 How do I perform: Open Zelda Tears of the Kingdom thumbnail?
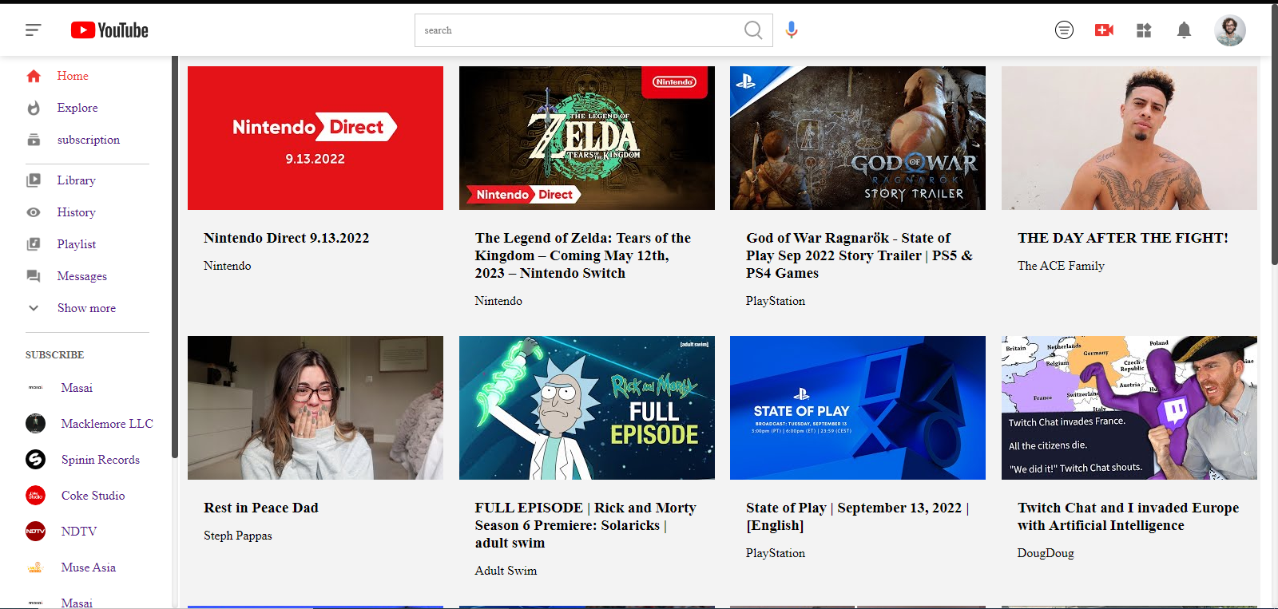pyautogui.click(x=587, y=138)
